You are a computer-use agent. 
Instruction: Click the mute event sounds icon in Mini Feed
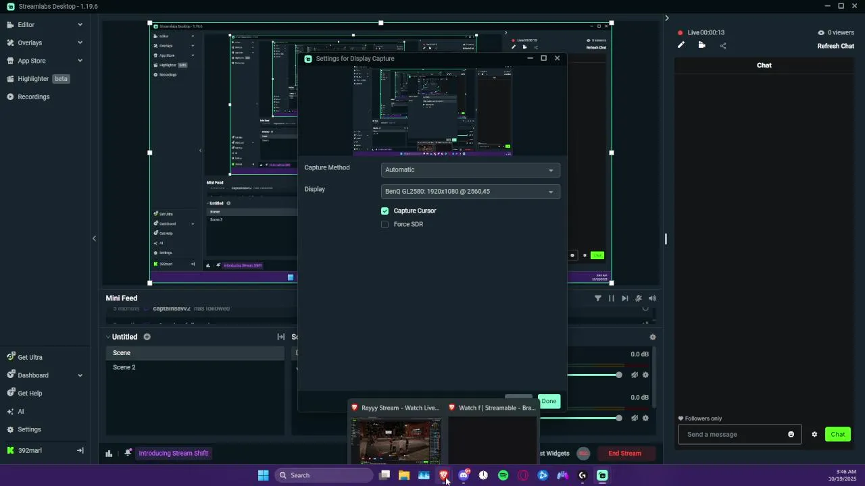(639, 298)
